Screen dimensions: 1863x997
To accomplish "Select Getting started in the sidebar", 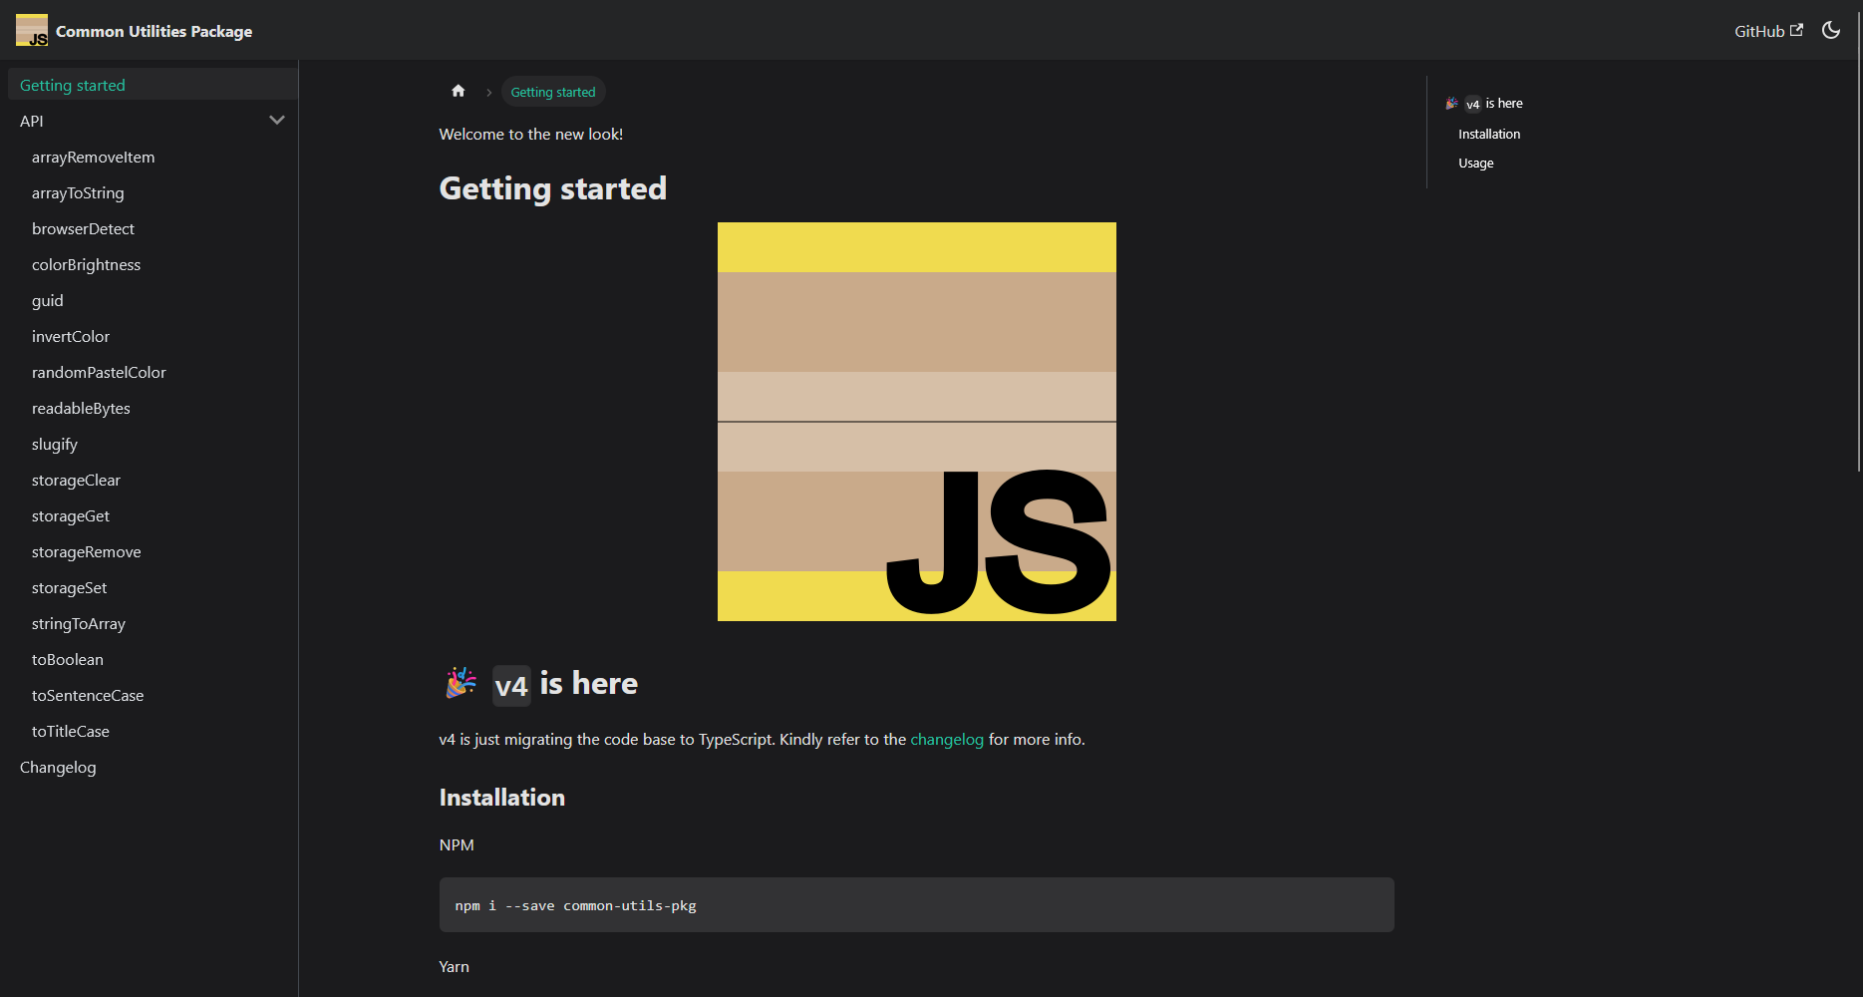I will (x=153, y=85).
